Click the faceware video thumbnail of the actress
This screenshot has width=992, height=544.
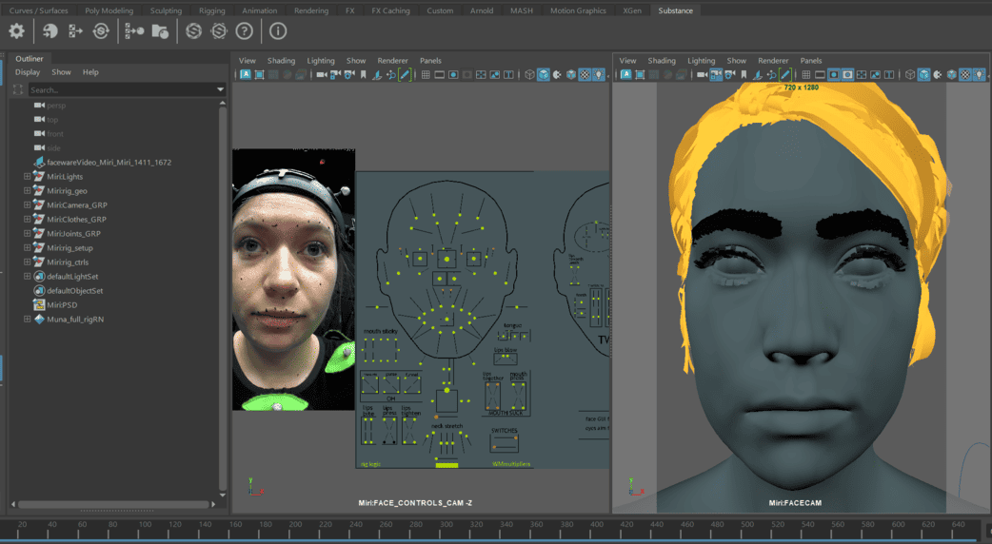point(293,280)
